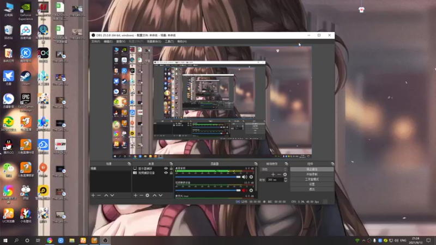Screen dimensions: 436x245
Task: Move scene up in the scenes list
Action: tap(106, 195)
